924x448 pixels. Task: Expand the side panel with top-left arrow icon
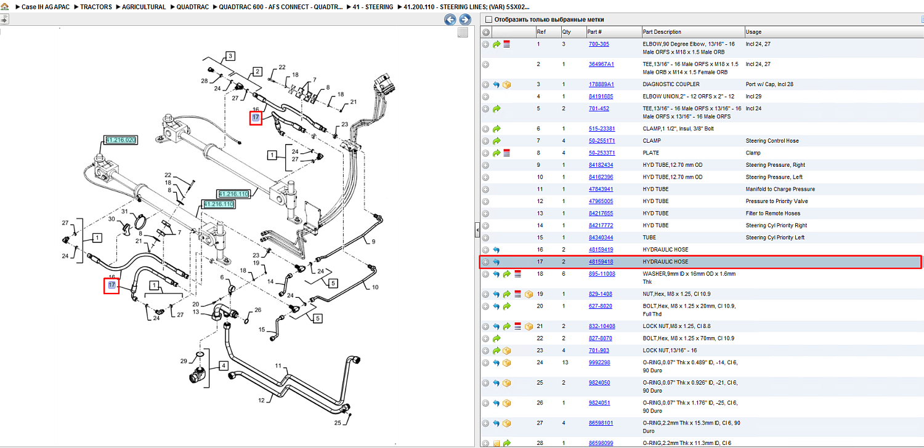click(x=4, y=20)
